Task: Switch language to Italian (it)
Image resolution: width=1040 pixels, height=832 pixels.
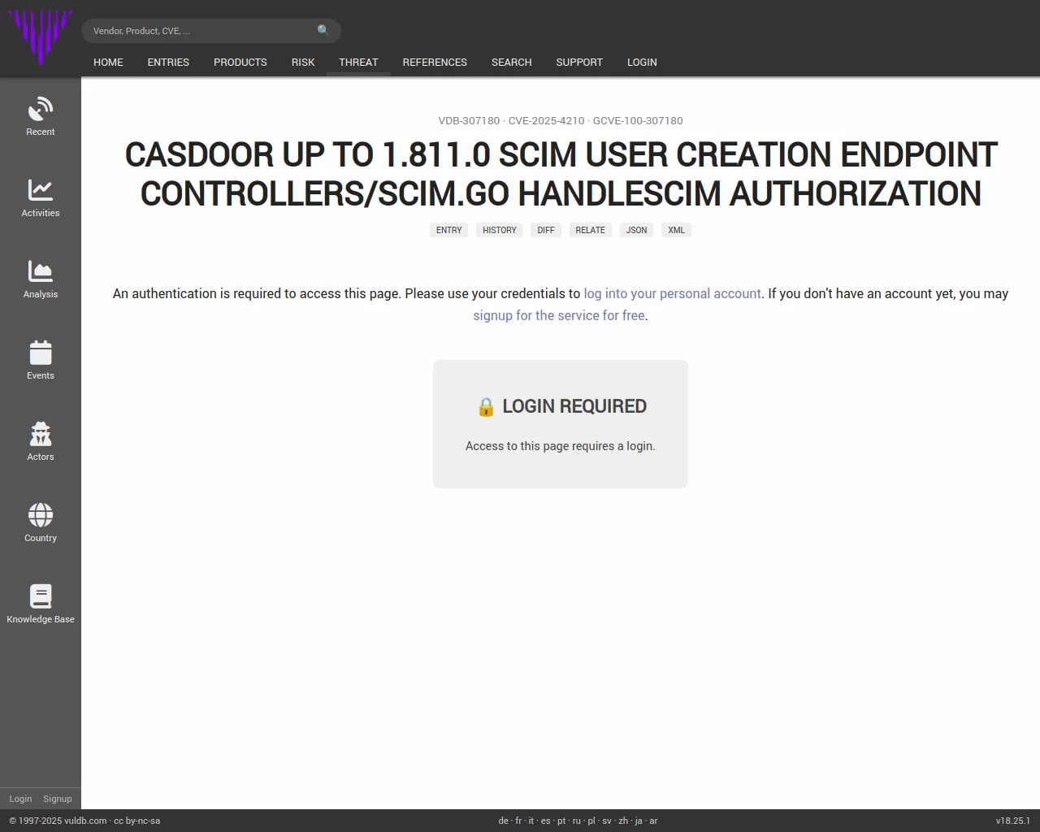Action: (x=531, y=821)
